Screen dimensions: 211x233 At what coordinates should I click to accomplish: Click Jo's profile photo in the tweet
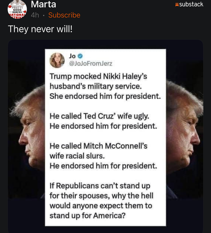click(x=57, y=60)
